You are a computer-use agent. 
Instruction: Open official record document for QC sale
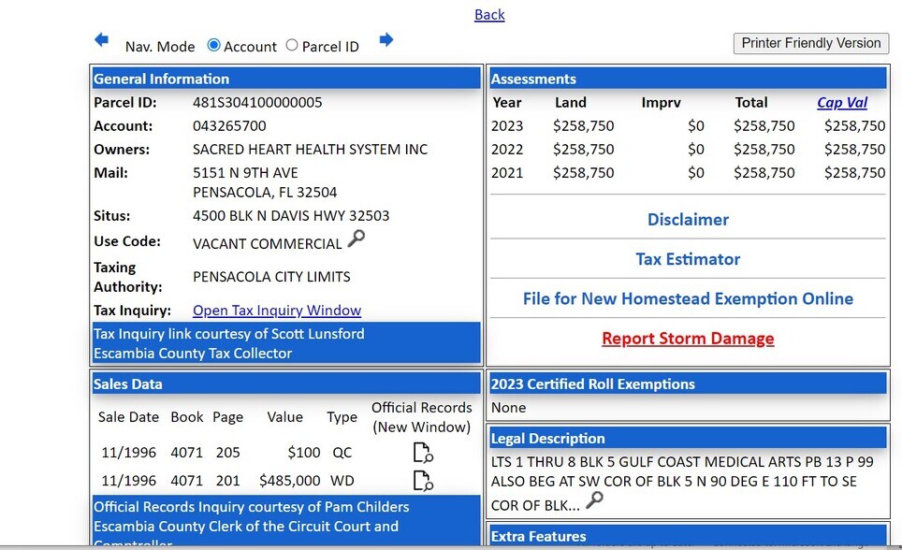[x=423, y=454]
